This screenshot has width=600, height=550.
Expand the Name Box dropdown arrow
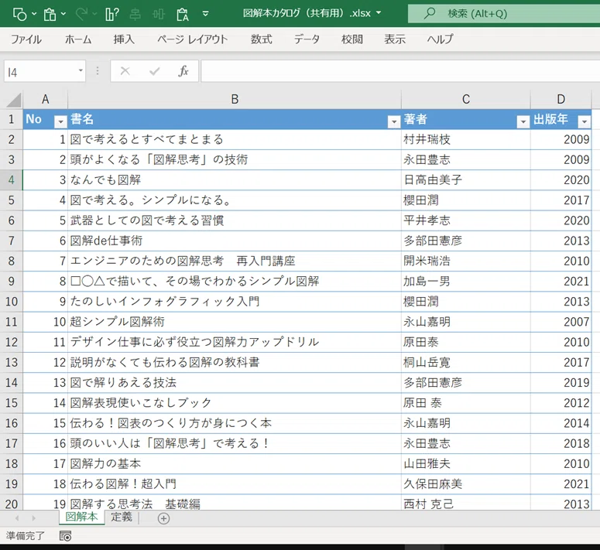[81, 70]
